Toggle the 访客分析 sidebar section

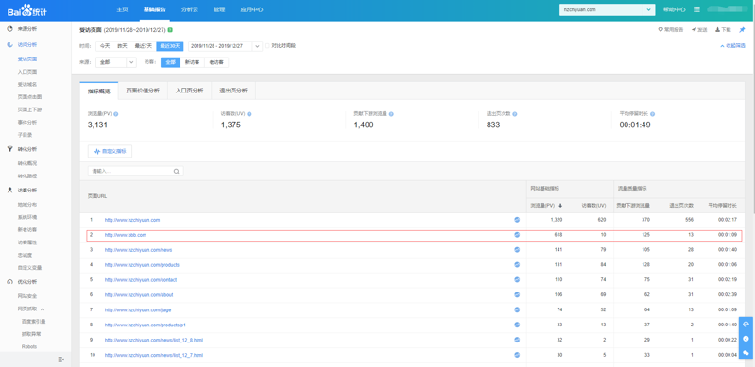(27, 190)
